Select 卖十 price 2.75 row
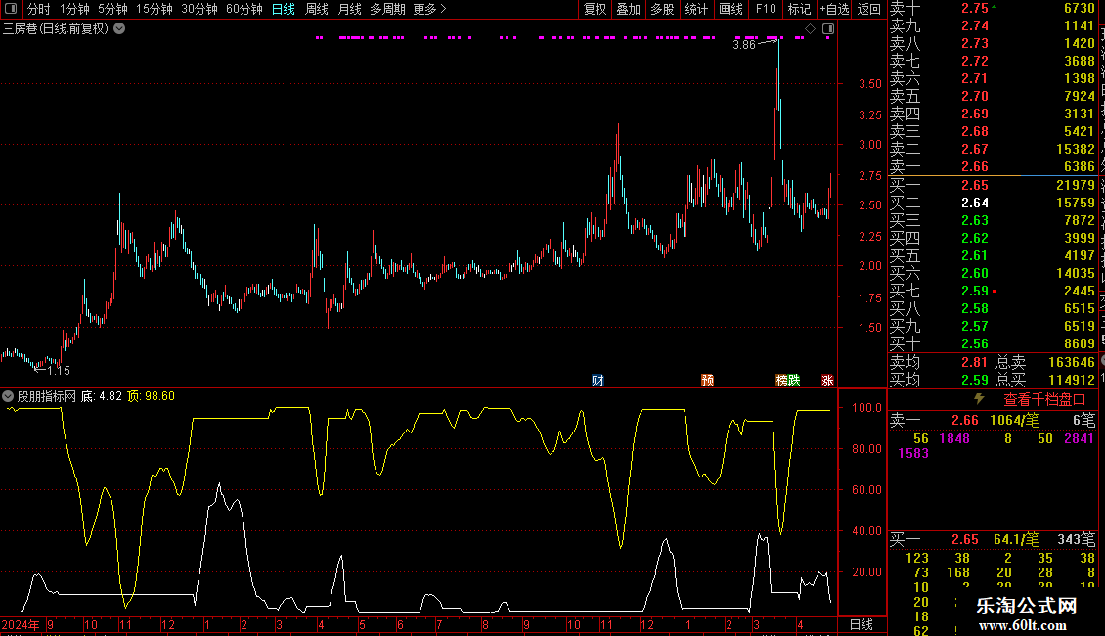Image resolution: width=1105 pixels, height=636 pixels. [993, 8]
